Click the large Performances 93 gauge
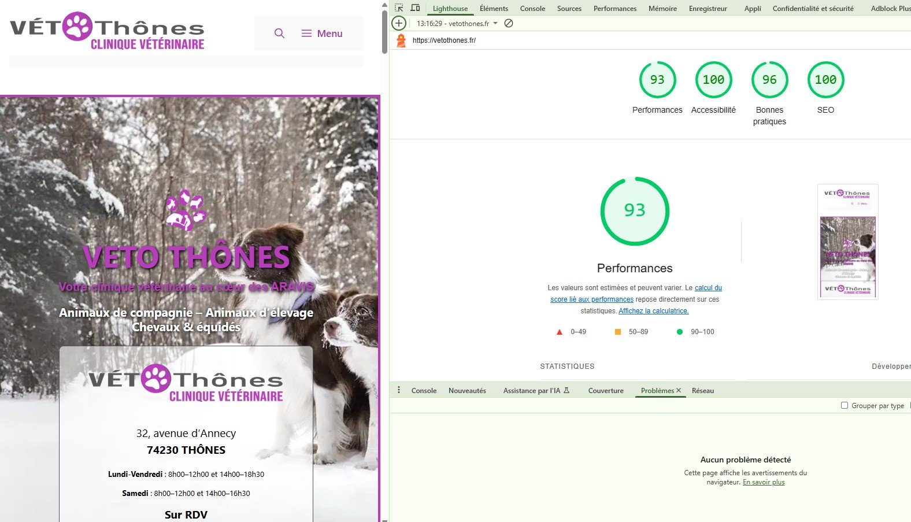The width and height of the screenshot is (911, 522). pyautogui.click(x=635, y=211)
